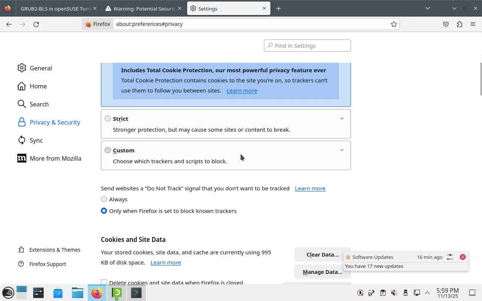Click the Clear Data button

click(x=322, y=255)
